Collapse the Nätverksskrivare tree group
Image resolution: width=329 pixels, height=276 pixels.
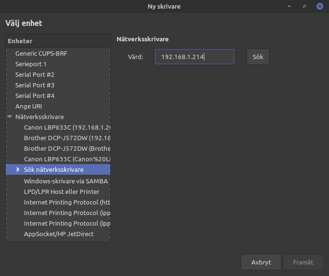pos(10,117)
